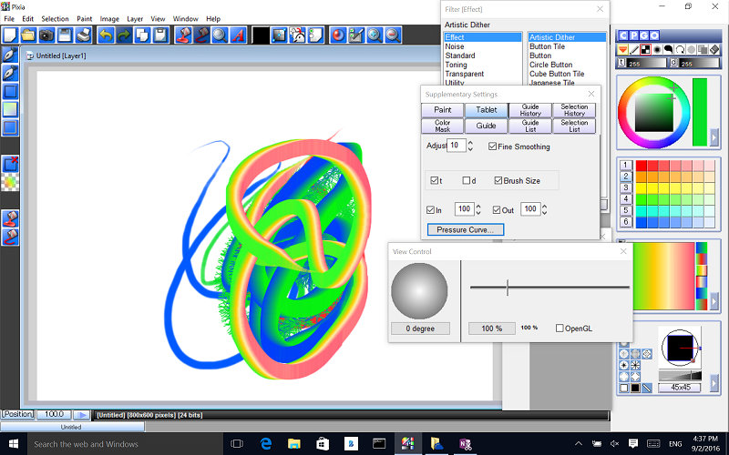Viewport: 729px width, 455px height.
Task: Paste from the clipboard icon
Action: (160, 35)
